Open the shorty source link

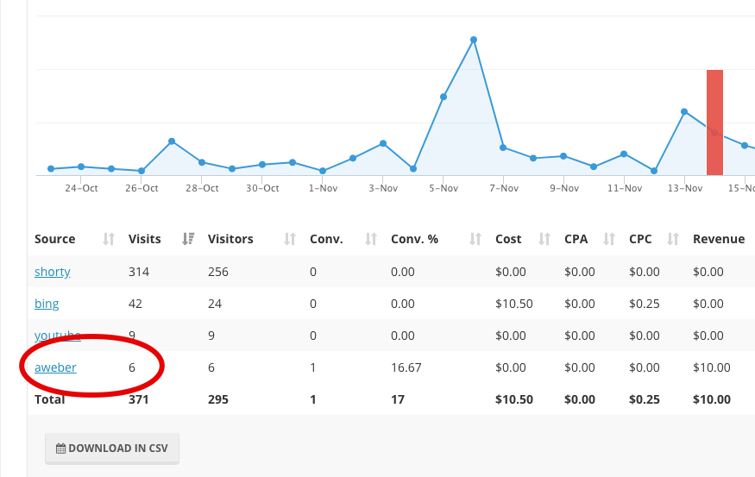tap(53, 272)
